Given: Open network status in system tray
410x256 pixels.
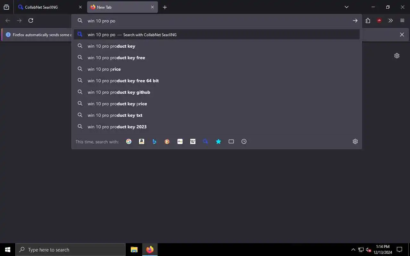Looking at the screenshot, I should coord(361,250).
